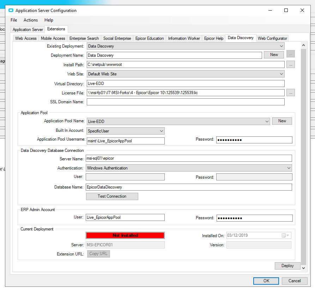Click the Copy URL button
Viewport: 315px width, 290px height.
point(98,254)
